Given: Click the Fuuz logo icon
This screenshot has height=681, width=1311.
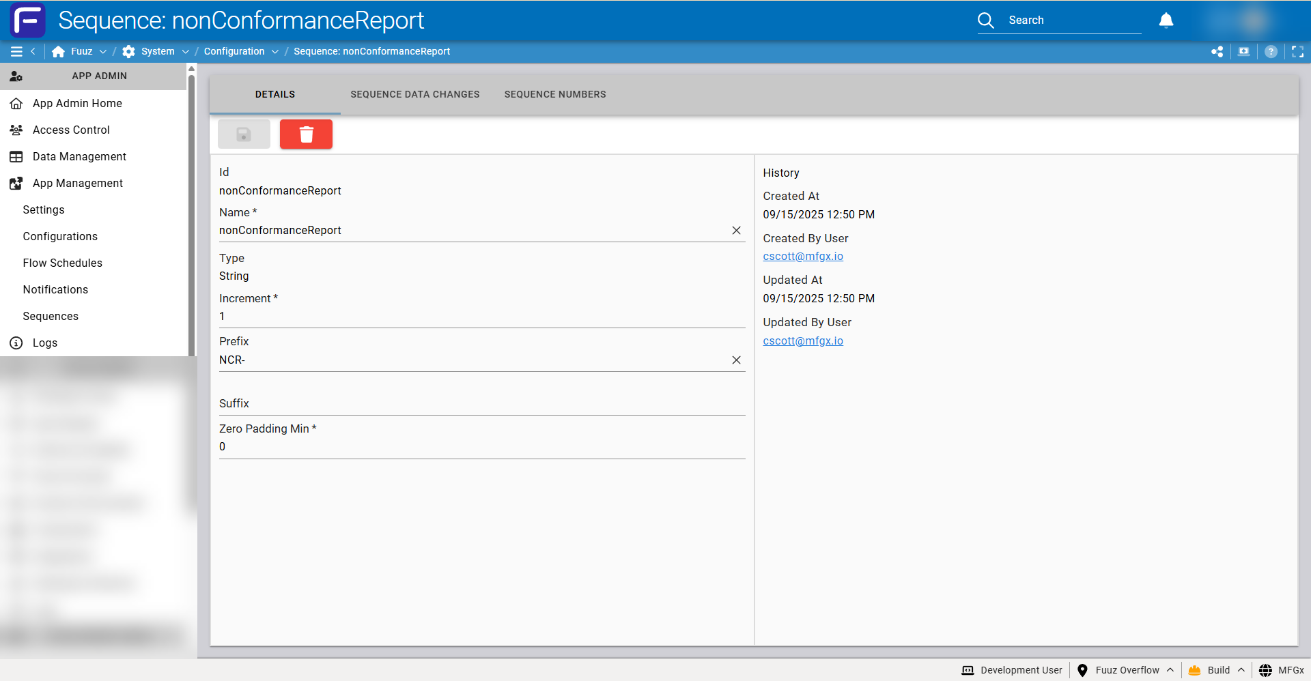Looking at the screenshot, I should pyautogui.click(x=28, y=20).
